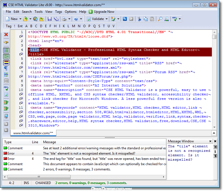223x191 pixels.
Task: Click the Paste clipboard icon
Action: [152, 19]
